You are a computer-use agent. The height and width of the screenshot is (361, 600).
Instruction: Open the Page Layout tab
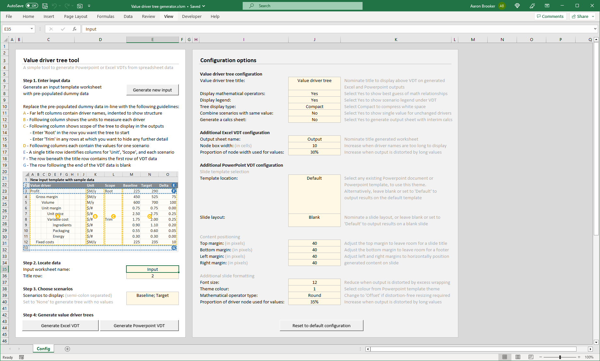[76, 16]
